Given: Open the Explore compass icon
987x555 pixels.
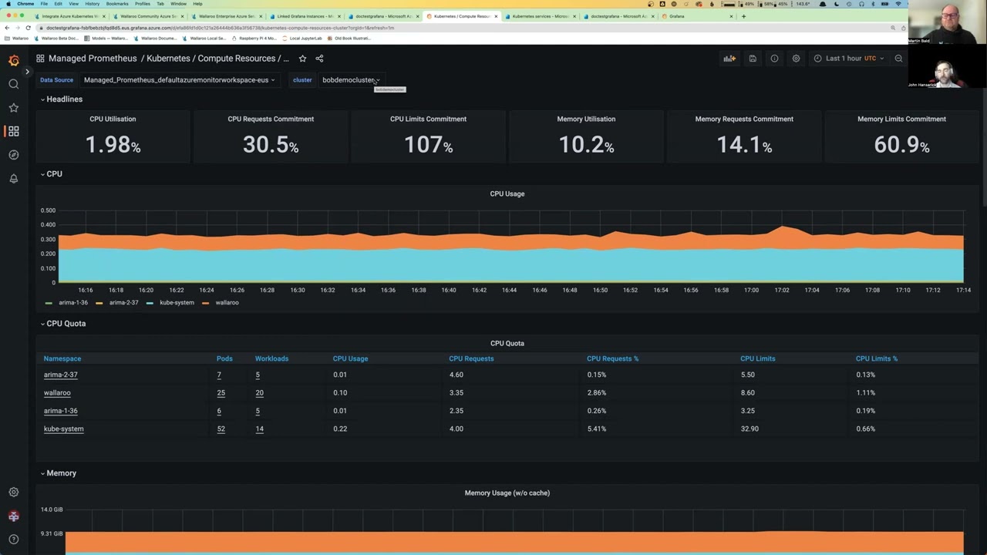Looking at the screenshot, I should click(x=14, y=155).
